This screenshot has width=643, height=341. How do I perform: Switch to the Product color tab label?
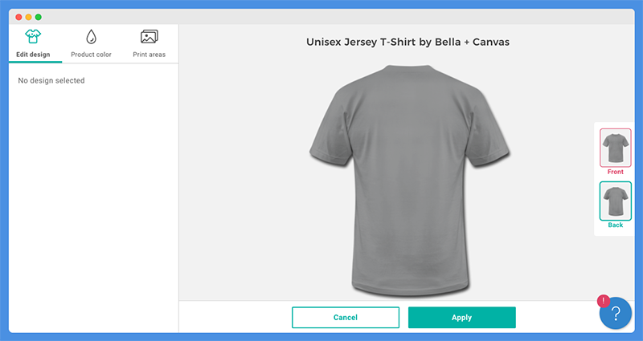(91, 55)
